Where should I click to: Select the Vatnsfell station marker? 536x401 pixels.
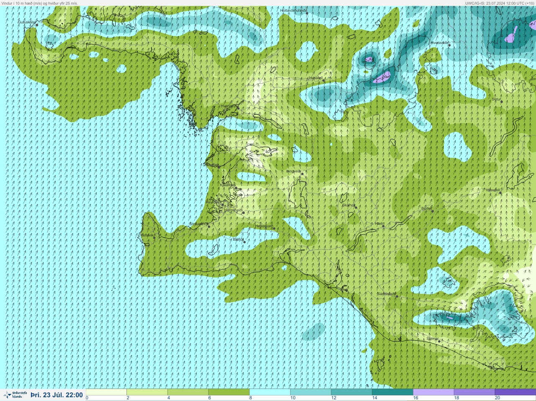500,193
